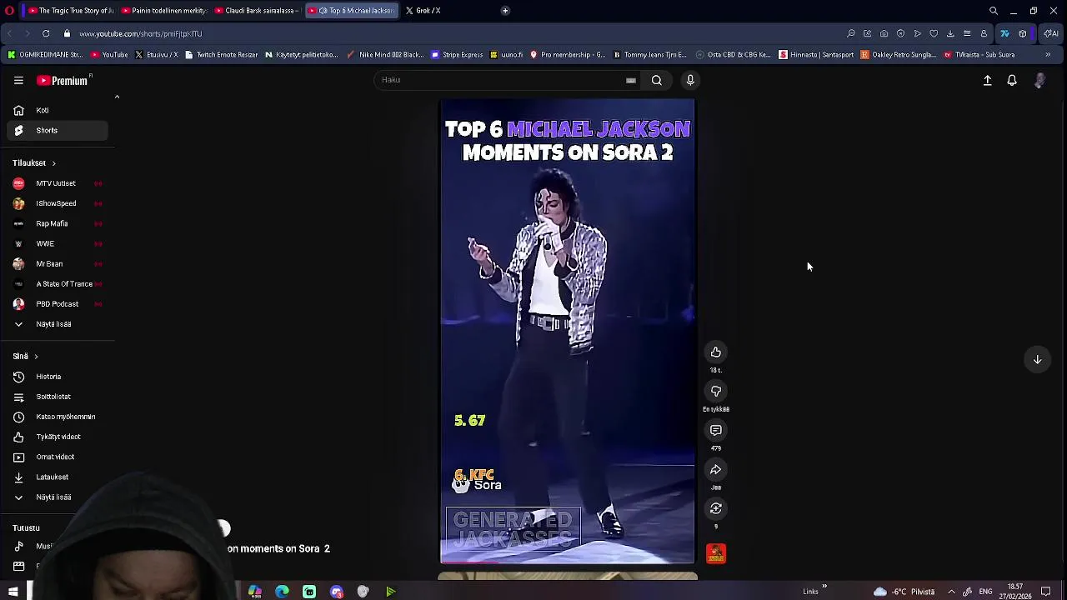
Task: Open the YouTube guide hamburger menu
Action: (x=18, y=81)
